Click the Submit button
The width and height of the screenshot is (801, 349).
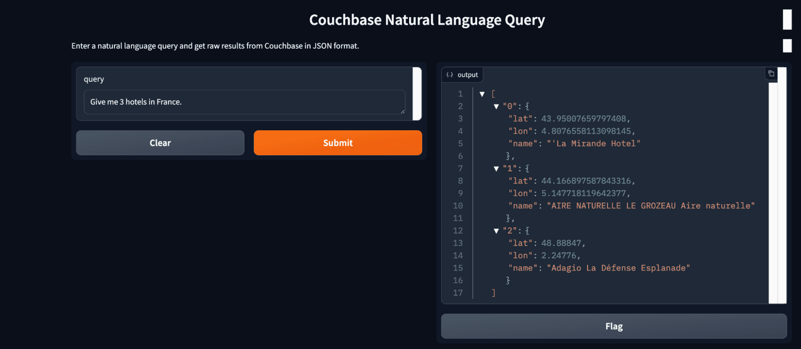338,143
